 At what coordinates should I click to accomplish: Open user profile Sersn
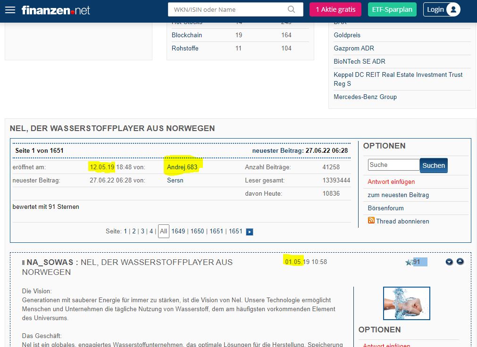point(175,181)
